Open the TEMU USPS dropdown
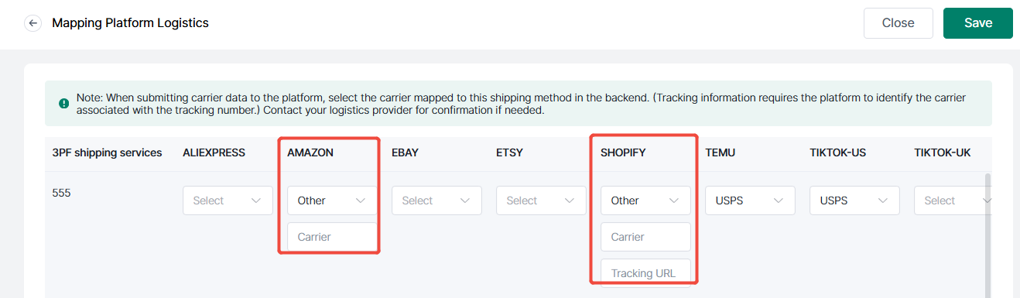 click(x=750, y=200)
